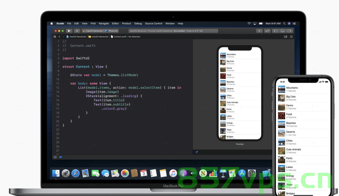
Task: Open Spotlight search in the menu bar
Action: [284, 24]
